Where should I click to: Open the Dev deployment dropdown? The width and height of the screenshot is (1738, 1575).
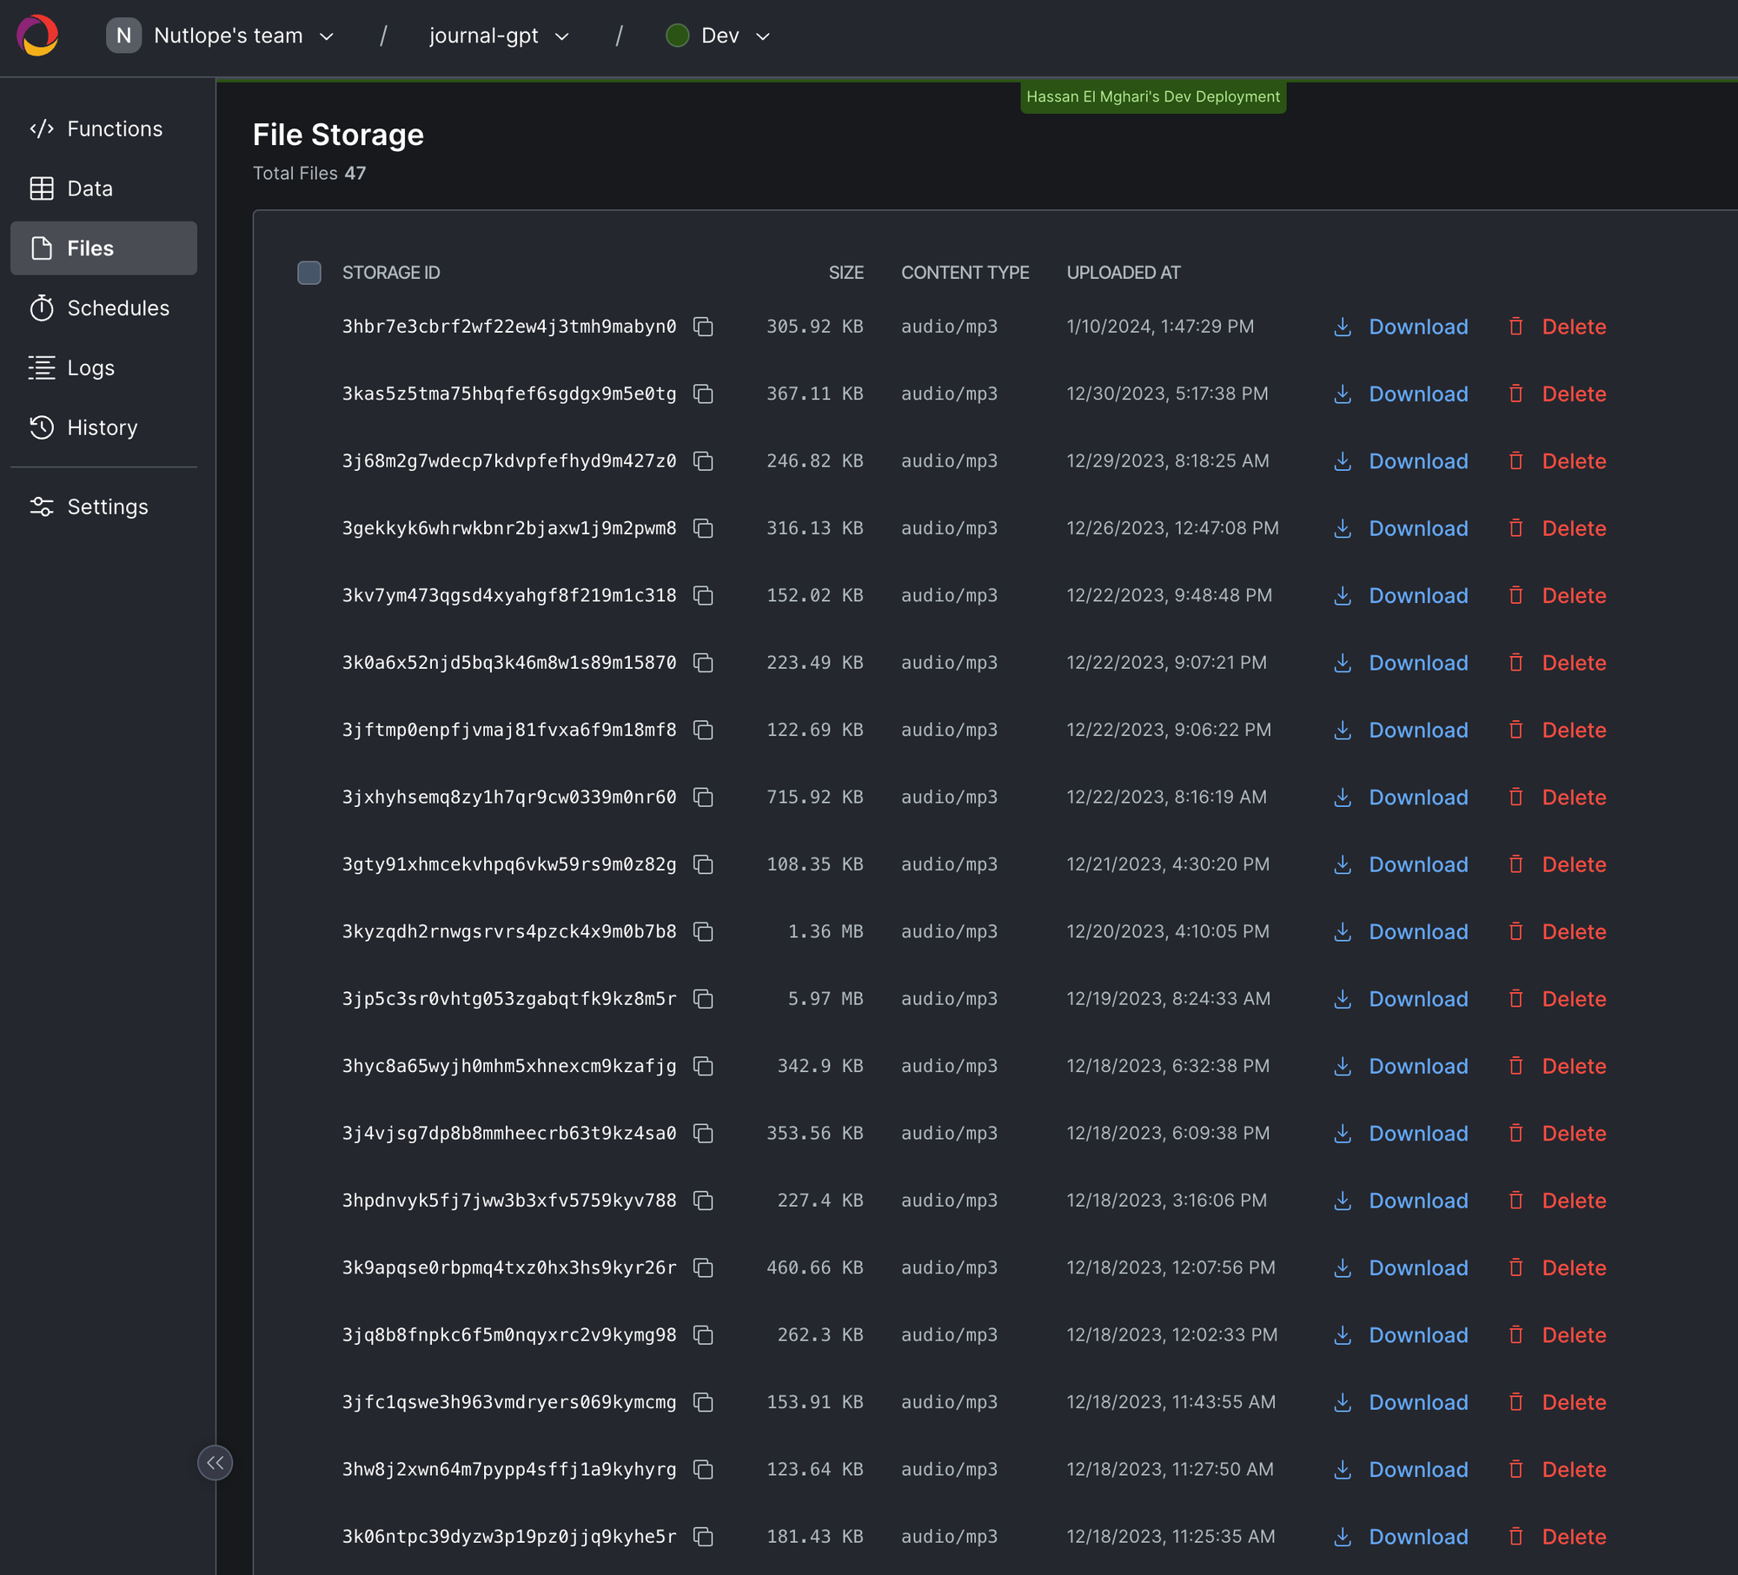[719, 36]
